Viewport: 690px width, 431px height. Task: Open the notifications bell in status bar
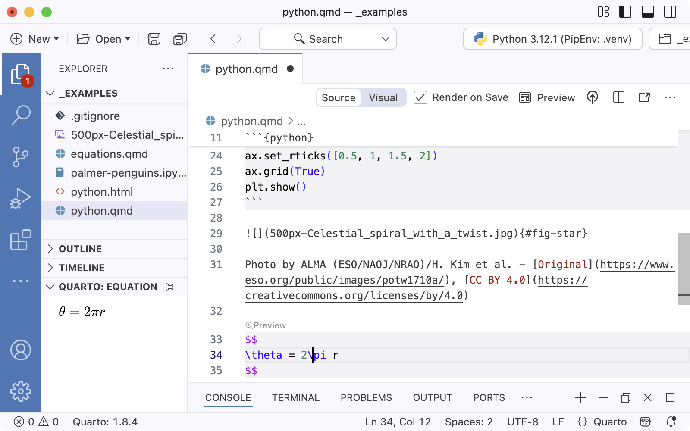(x=671, y=422)
